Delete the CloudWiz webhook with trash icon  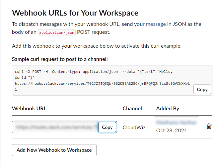(209, 126)
